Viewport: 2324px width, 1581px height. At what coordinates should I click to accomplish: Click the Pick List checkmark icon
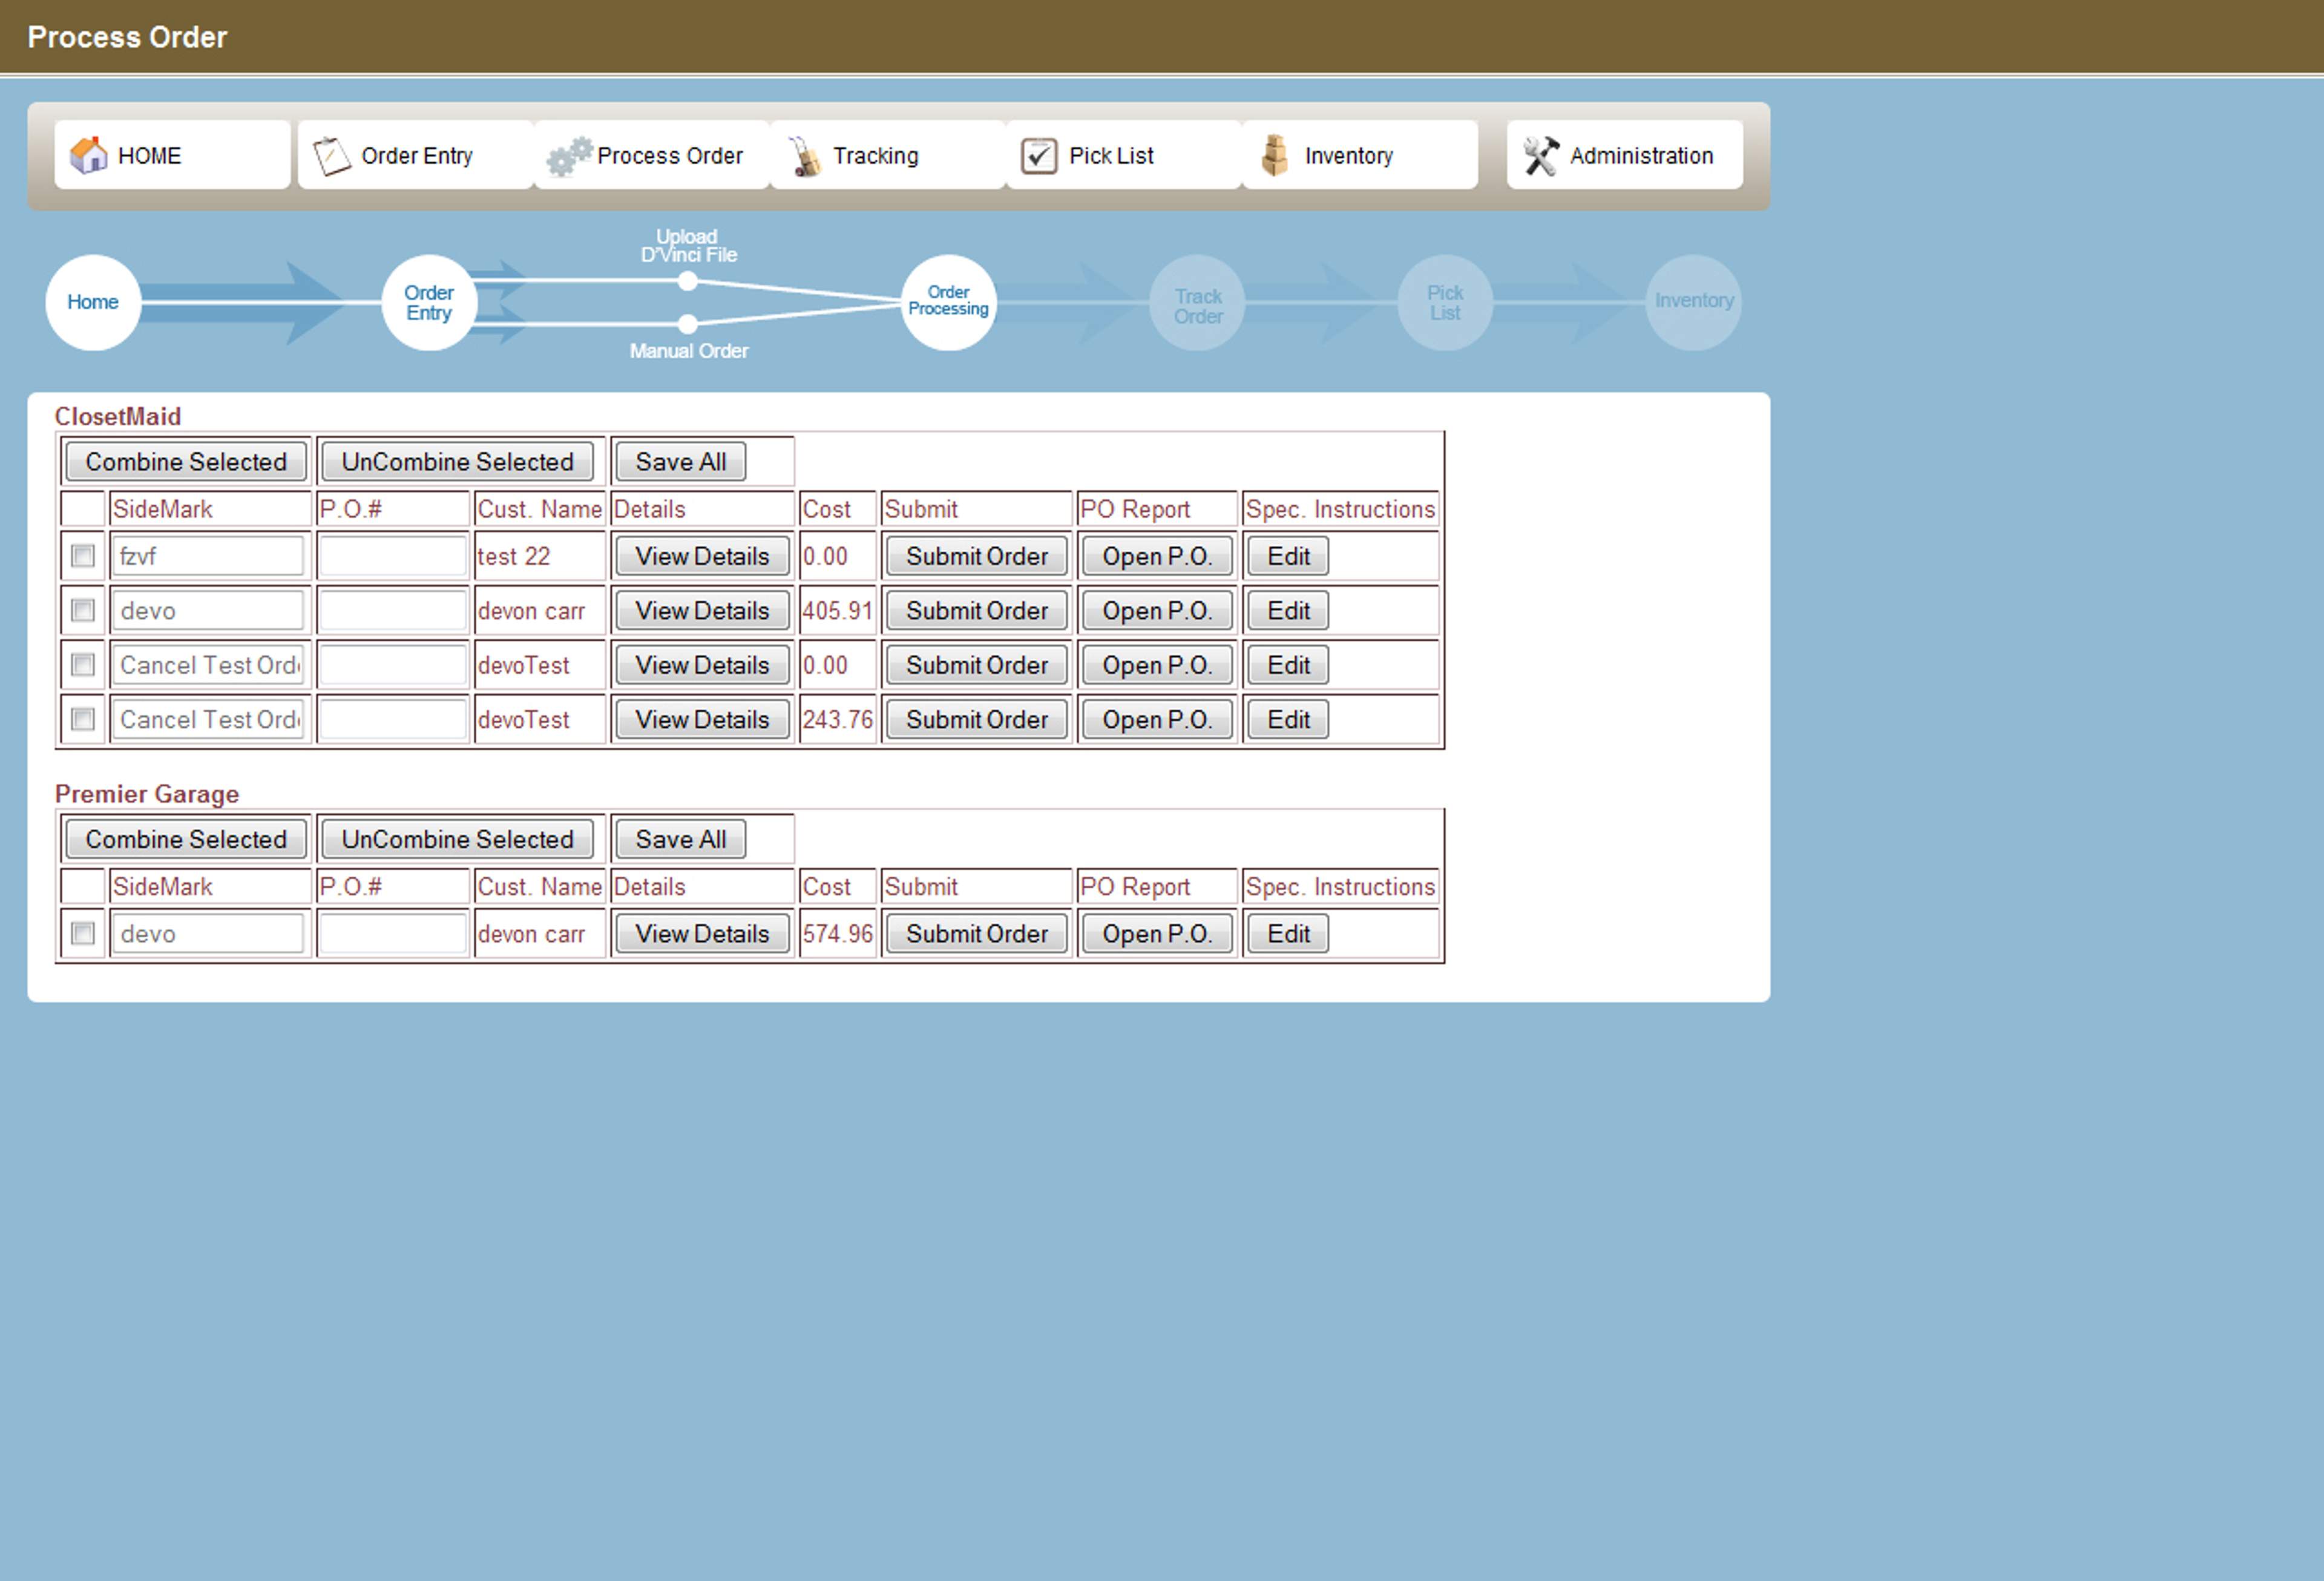1039,156
